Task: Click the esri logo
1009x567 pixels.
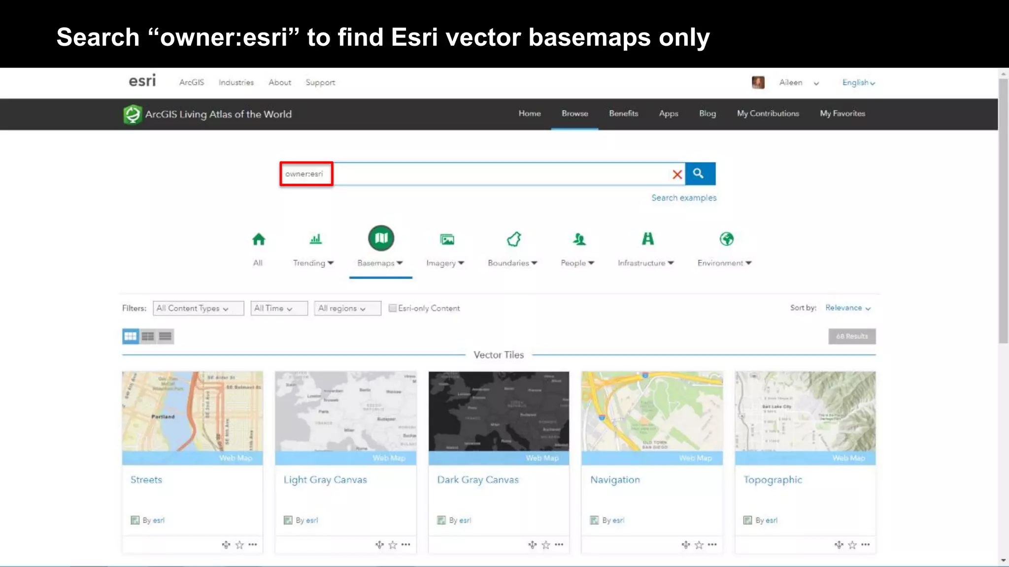Action: click(x=142, y=81)
